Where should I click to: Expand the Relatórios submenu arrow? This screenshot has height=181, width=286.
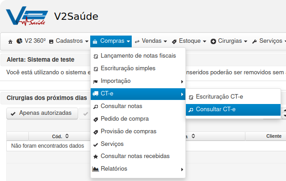point(182,169)
